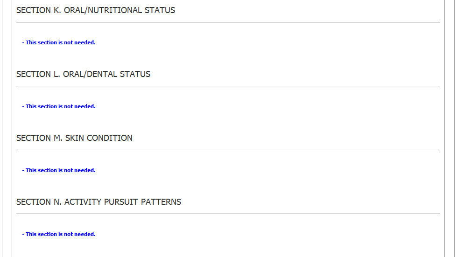457x257 pixels.
Task: Select the Section L Oral/Dental Status heading
Action: tap(83, 74)
